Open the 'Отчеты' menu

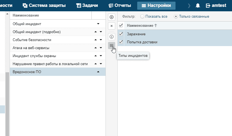tap(120, 6)
